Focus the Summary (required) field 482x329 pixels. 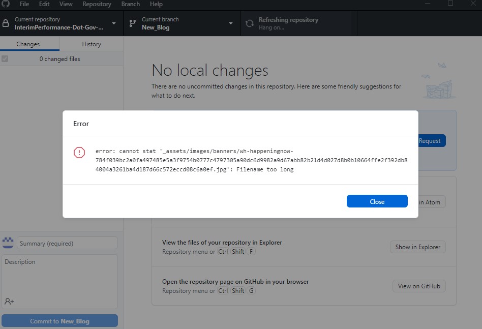[67, 243]
